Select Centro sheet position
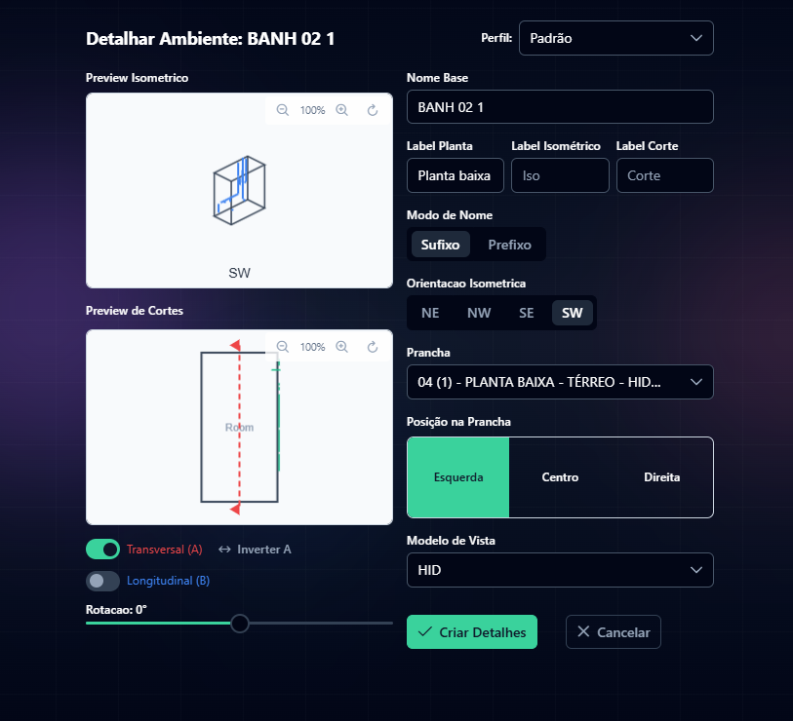 coord(560,477)
